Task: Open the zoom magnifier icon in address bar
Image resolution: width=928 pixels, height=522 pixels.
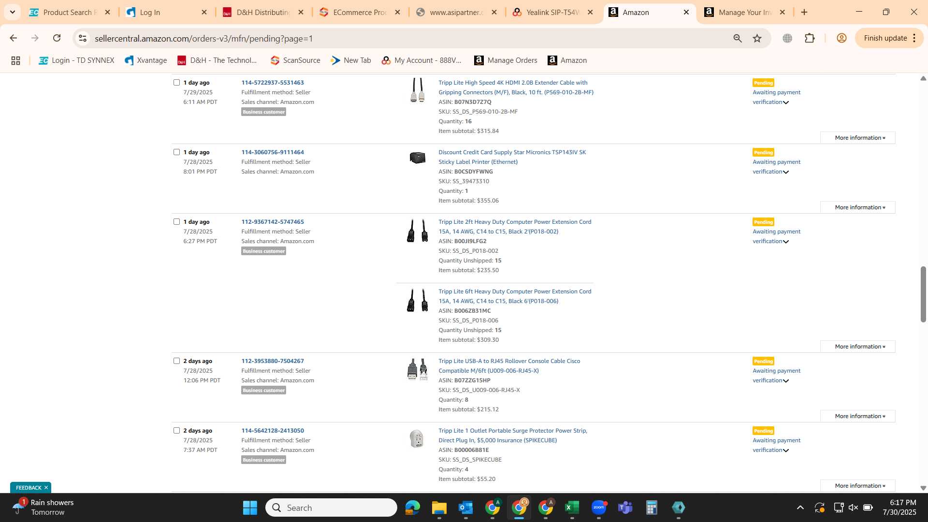Action: pyautogui.click(x=737, y=38)
